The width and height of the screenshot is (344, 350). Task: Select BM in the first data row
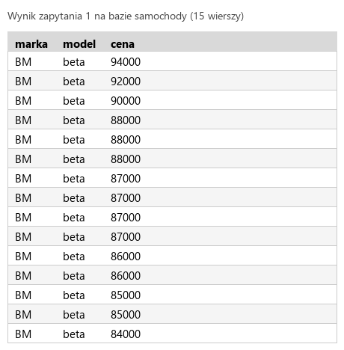point(23,62)
